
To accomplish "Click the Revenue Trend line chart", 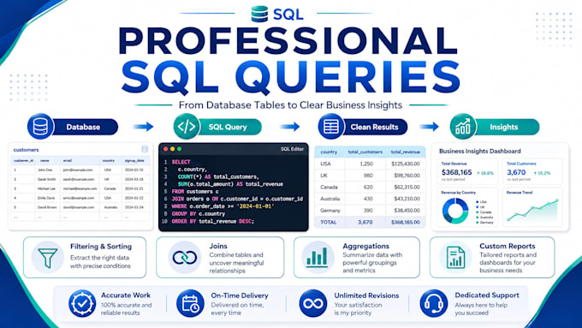I will (x=532, y=210).
